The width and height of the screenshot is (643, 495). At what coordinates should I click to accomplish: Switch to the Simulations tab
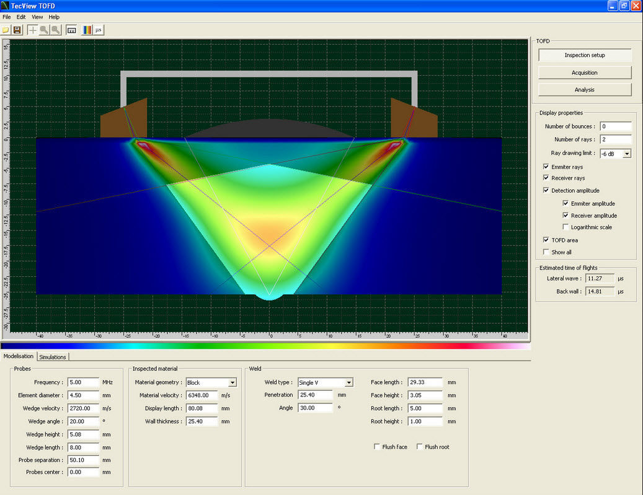pos(53,357)
